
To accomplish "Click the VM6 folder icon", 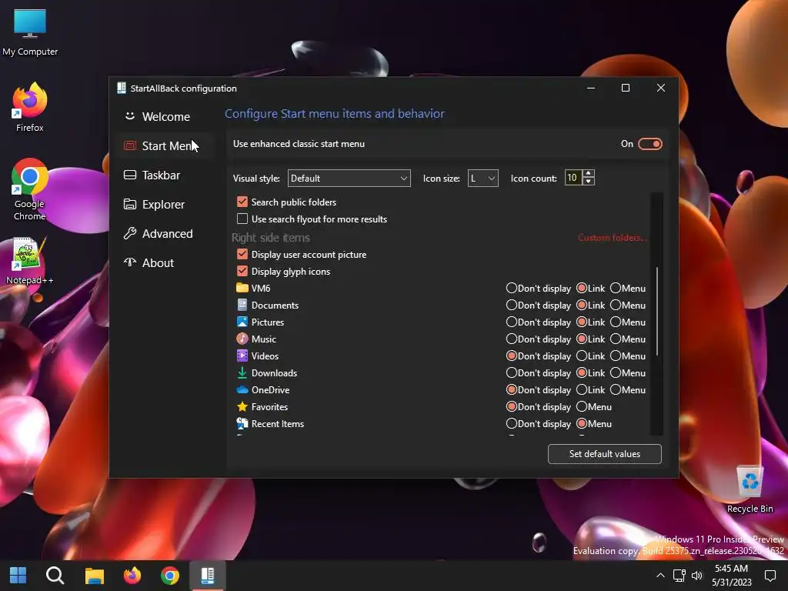I will (x=242, y=288).
